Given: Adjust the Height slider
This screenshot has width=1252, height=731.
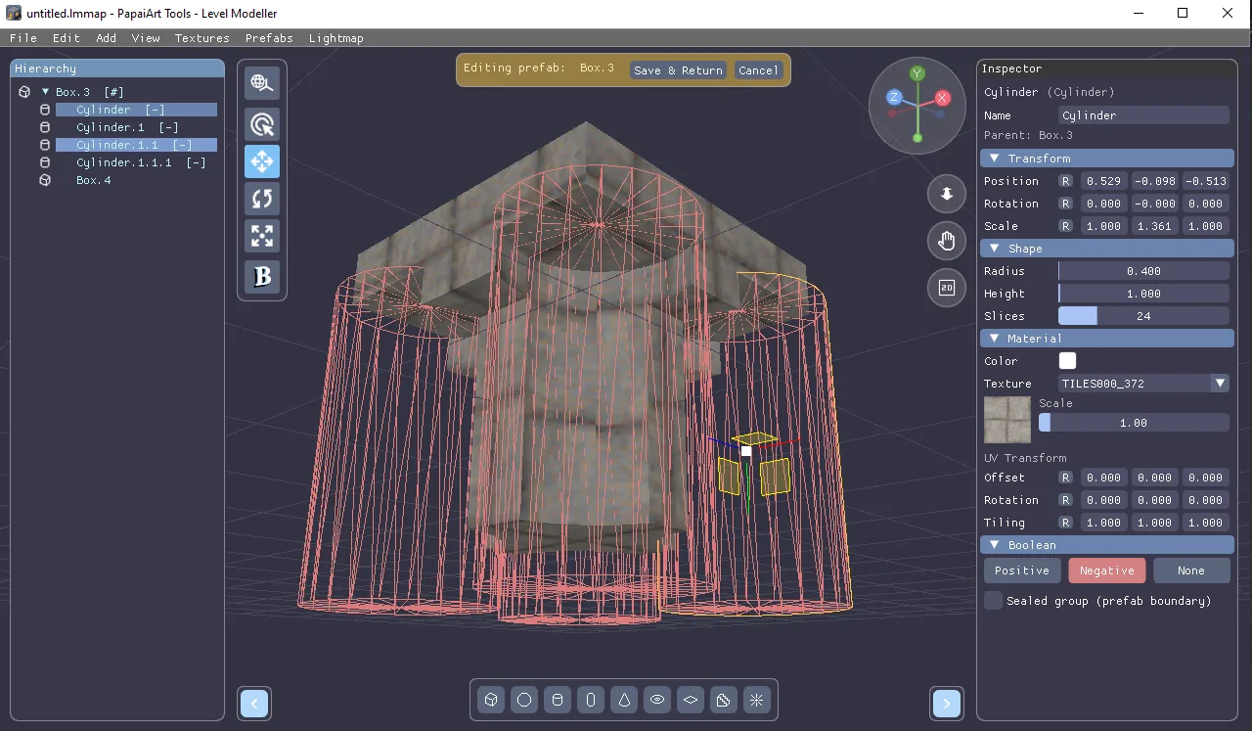Looking at the screenshot, I should tap(1143, 294).
